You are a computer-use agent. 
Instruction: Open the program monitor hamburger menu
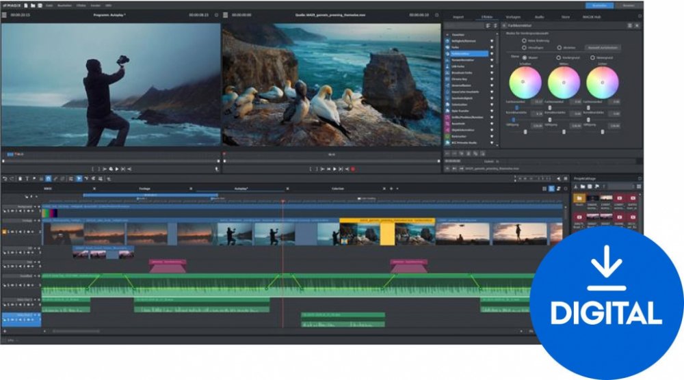4,14
